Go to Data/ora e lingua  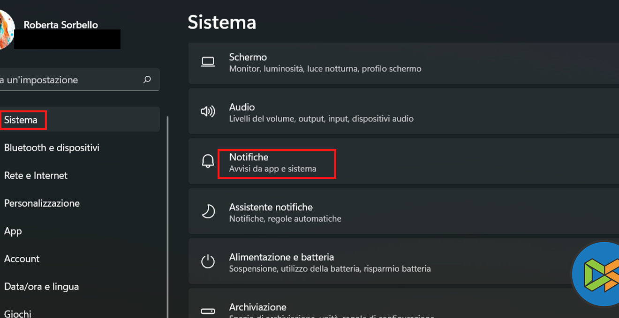click(41, 287)
